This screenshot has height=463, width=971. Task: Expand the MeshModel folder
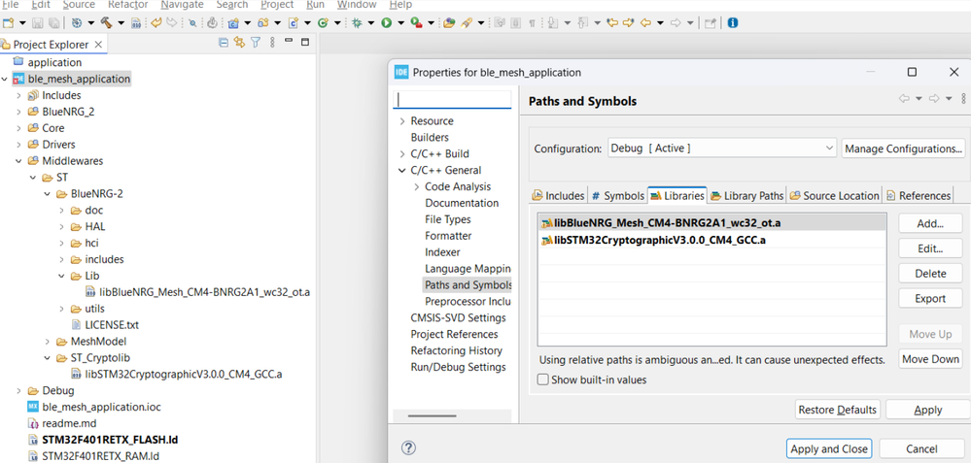point(48,342)
